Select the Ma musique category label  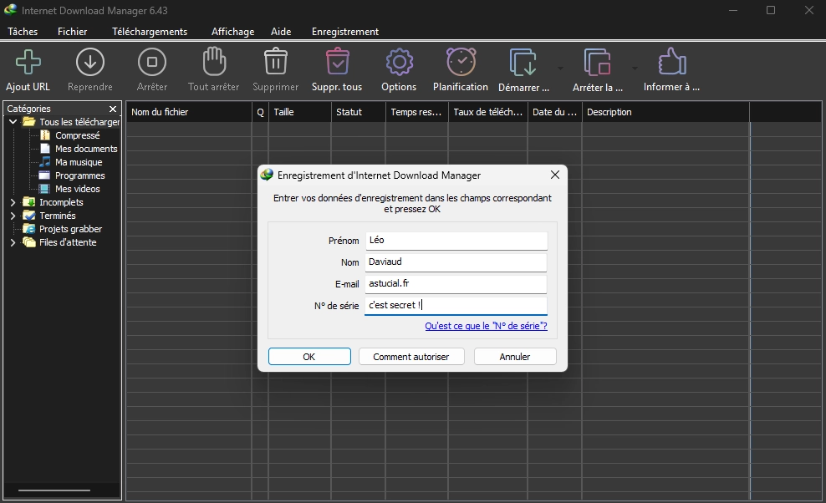[x=79, y=162]
